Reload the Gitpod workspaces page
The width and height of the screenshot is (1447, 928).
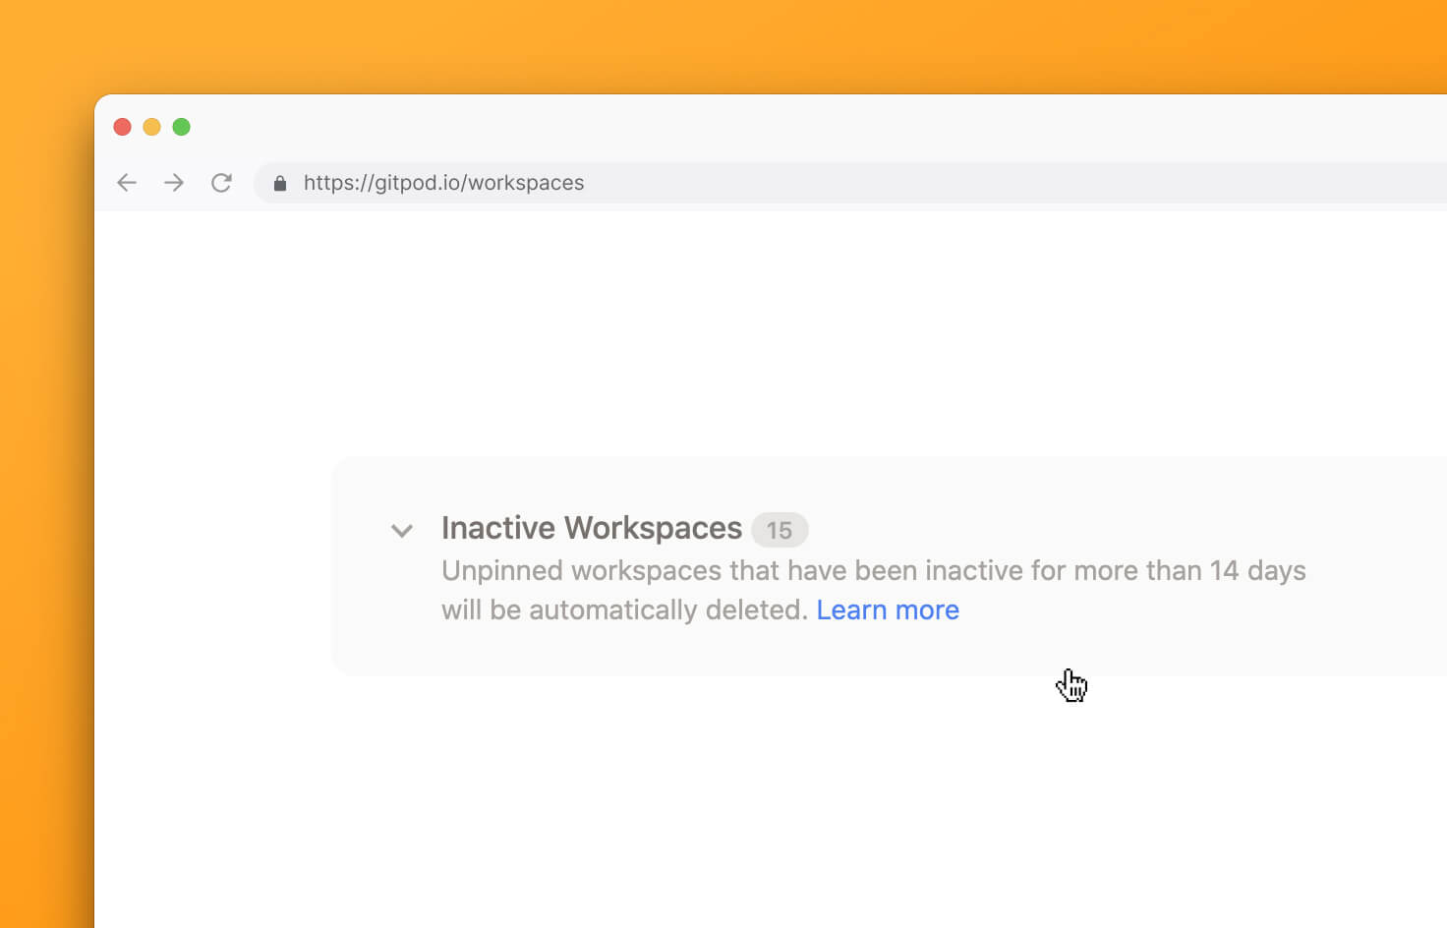coord(221,183)
